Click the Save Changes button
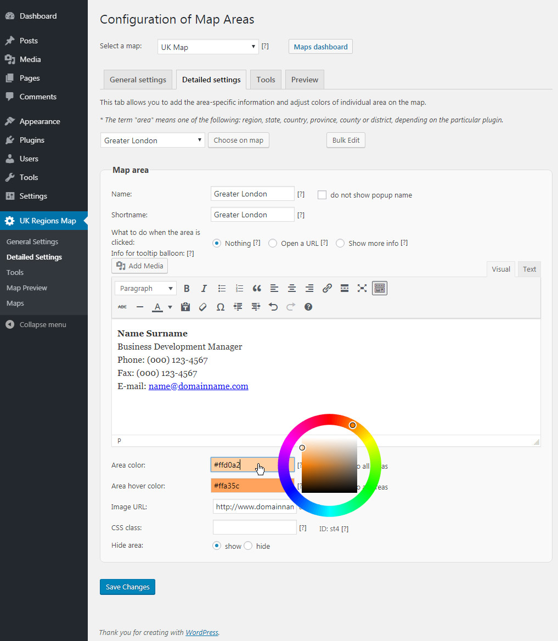The image size is (558, 641). pos(128,587)
